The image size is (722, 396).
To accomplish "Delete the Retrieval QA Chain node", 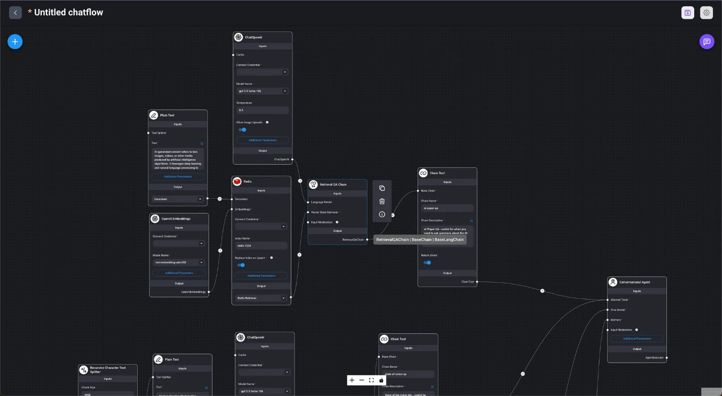I will [x=382, y=201].
